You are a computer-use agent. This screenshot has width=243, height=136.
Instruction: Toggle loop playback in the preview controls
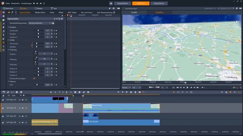(x=174, y=87)
